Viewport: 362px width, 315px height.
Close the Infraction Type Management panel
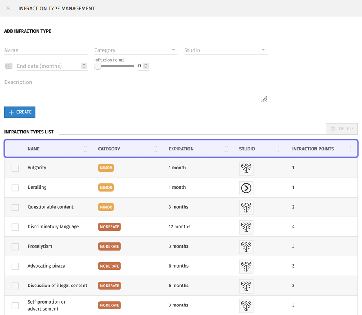[8, 8]
